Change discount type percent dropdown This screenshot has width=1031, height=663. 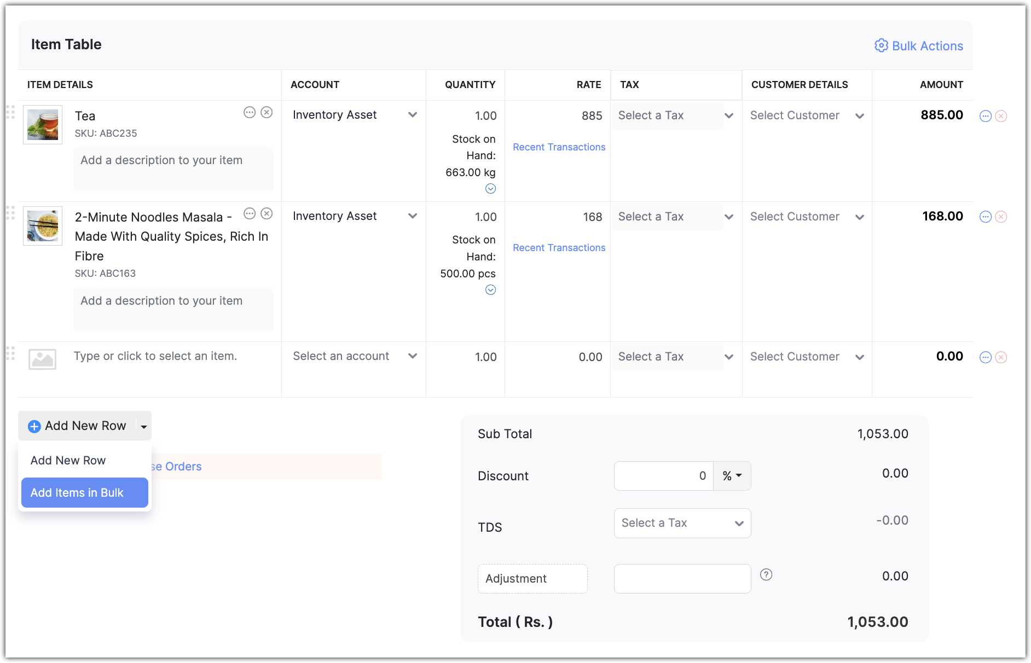(x=732, y=476)
